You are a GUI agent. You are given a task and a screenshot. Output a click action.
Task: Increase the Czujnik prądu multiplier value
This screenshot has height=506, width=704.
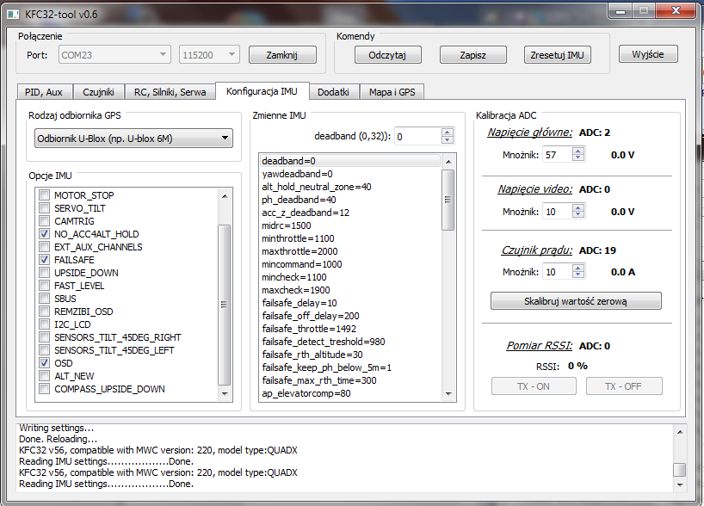(x=577, y=268)
